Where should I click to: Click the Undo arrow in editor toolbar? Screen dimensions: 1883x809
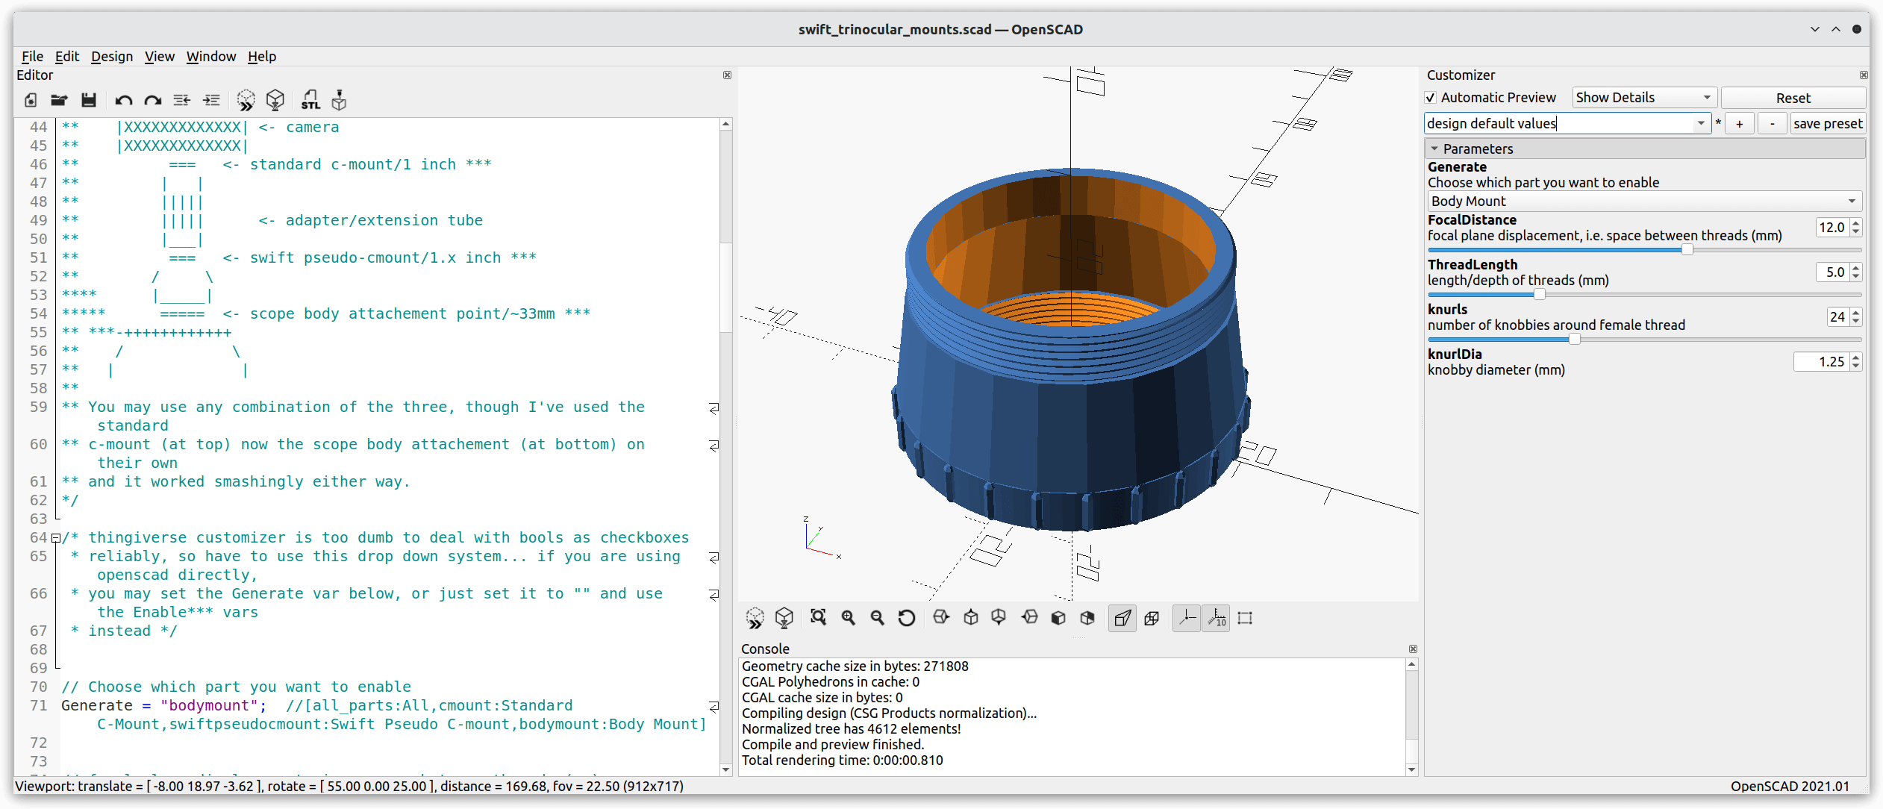click(123, 100)
